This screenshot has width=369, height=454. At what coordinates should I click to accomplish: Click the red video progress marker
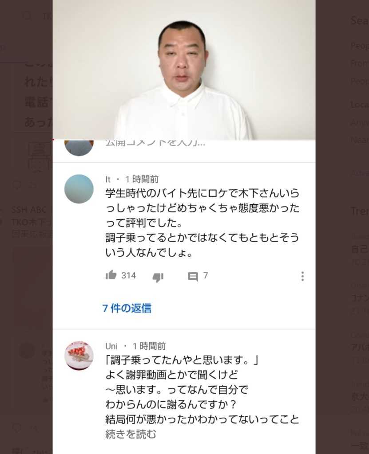coord(53,140)
